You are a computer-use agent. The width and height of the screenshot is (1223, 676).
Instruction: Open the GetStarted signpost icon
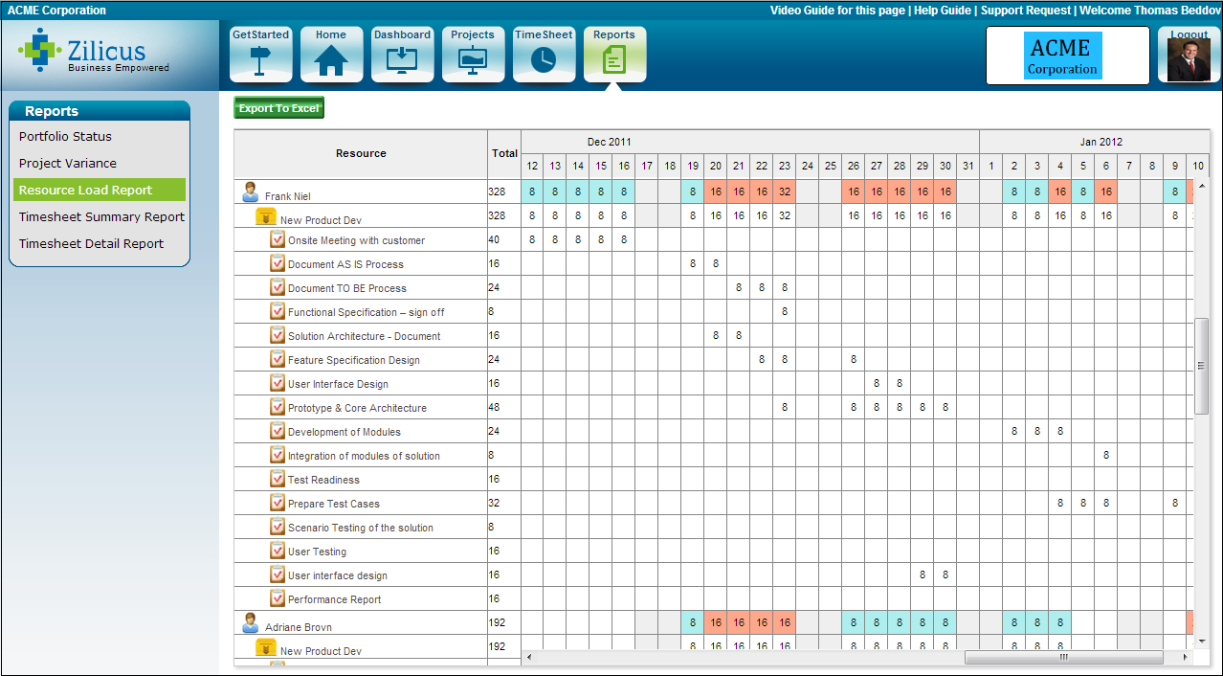[260, 59]
